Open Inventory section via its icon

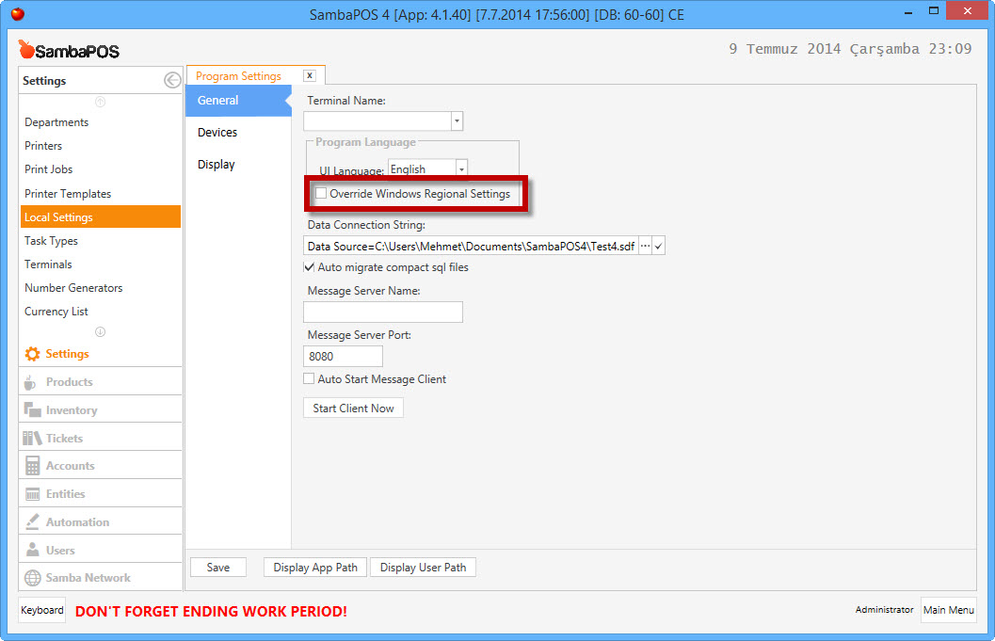[32, 410]
